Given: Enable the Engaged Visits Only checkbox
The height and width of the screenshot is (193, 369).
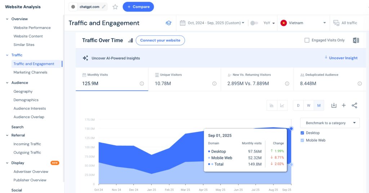Looking at the screenshot, I should click(x=307, y=40).
